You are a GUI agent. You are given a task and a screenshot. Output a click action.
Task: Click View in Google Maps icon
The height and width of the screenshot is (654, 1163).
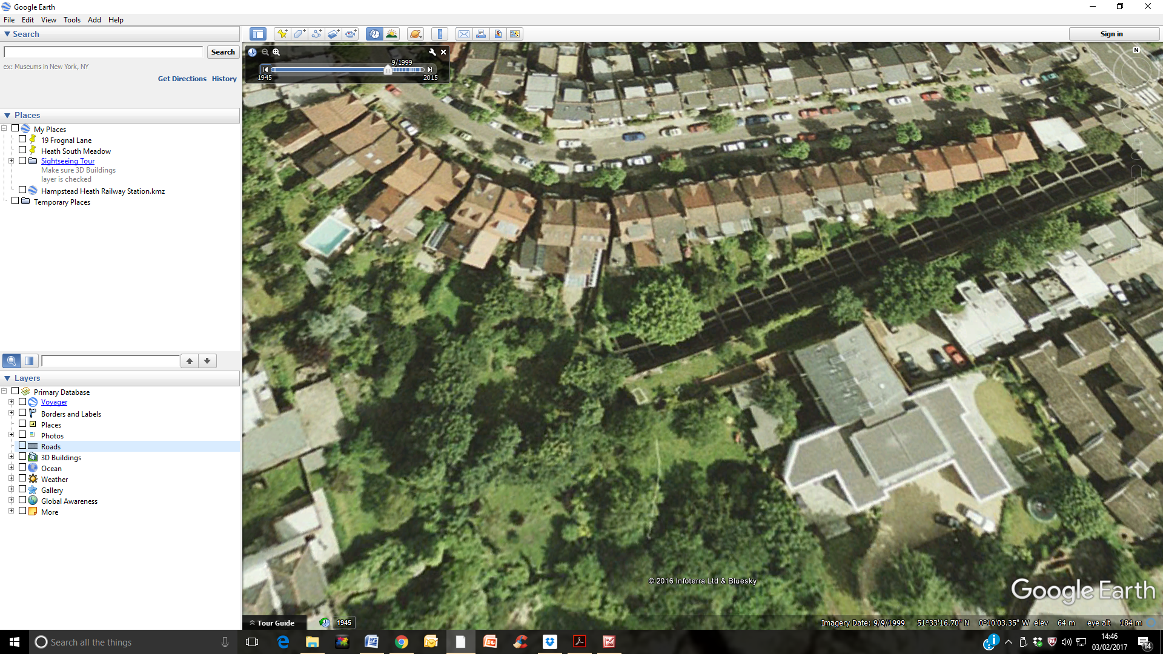(515, 34)
